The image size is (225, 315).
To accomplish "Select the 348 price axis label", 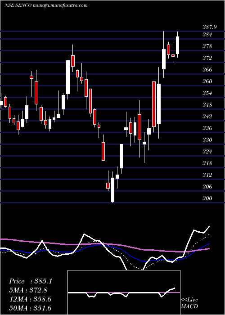I will tap(207, 105).
